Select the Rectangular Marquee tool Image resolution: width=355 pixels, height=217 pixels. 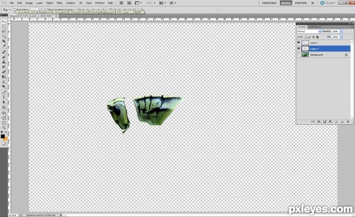click(4, 27)
